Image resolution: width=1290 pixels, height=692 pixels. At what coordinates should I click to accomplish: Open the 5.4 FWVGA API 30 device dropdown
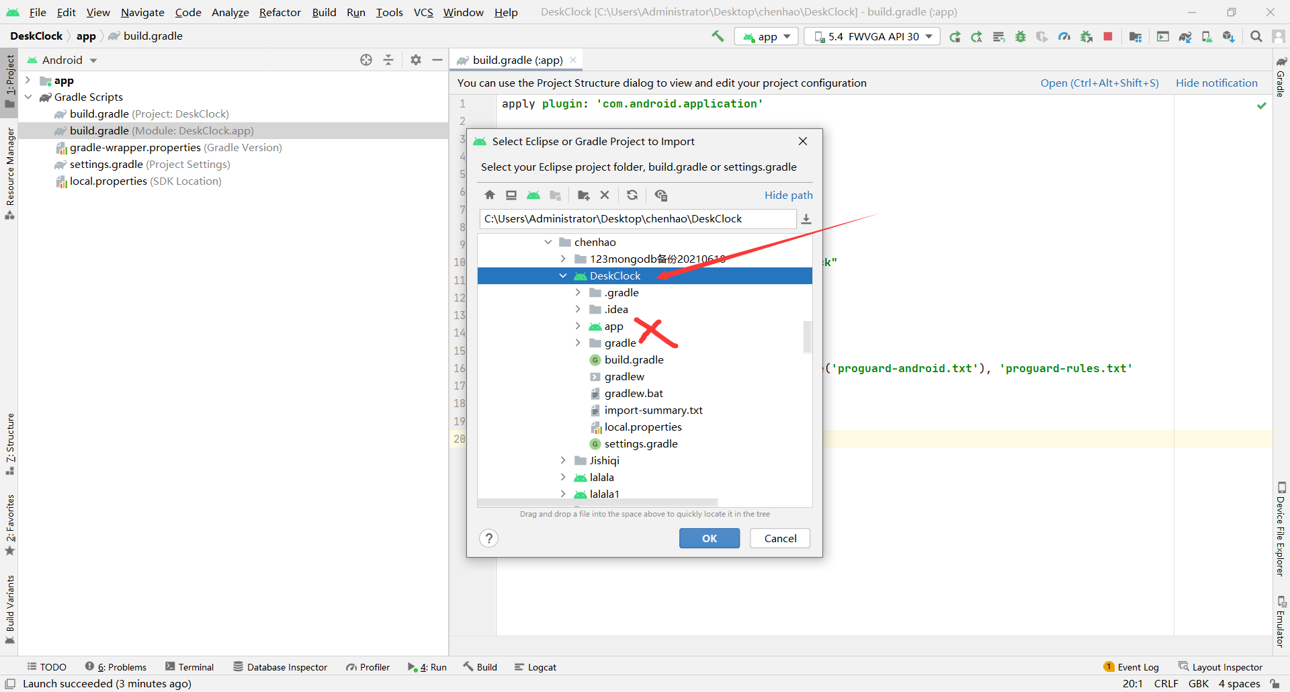[x=873, y=36]
